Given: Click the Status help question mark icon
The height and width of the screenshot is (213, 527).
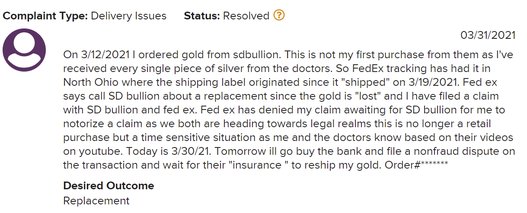Looking at the screenshot, I should pyautogui.click(x=279, y=16).
